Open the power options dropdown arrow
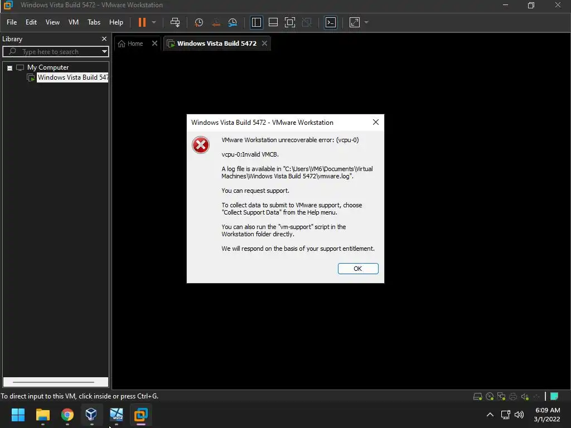Screen dimensions: 571x428 pyautogui.click(x=154, y=22)
